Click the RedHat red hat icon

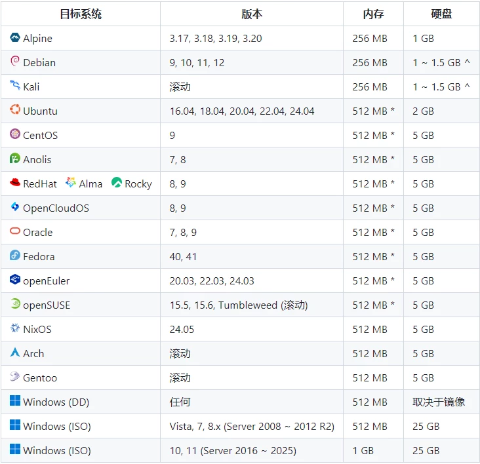tap(15, 183)
